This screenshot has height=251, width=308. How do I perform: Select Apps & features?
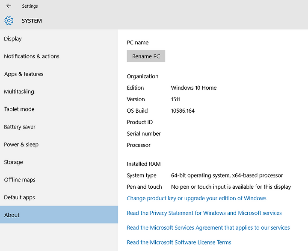coord(59,74)
